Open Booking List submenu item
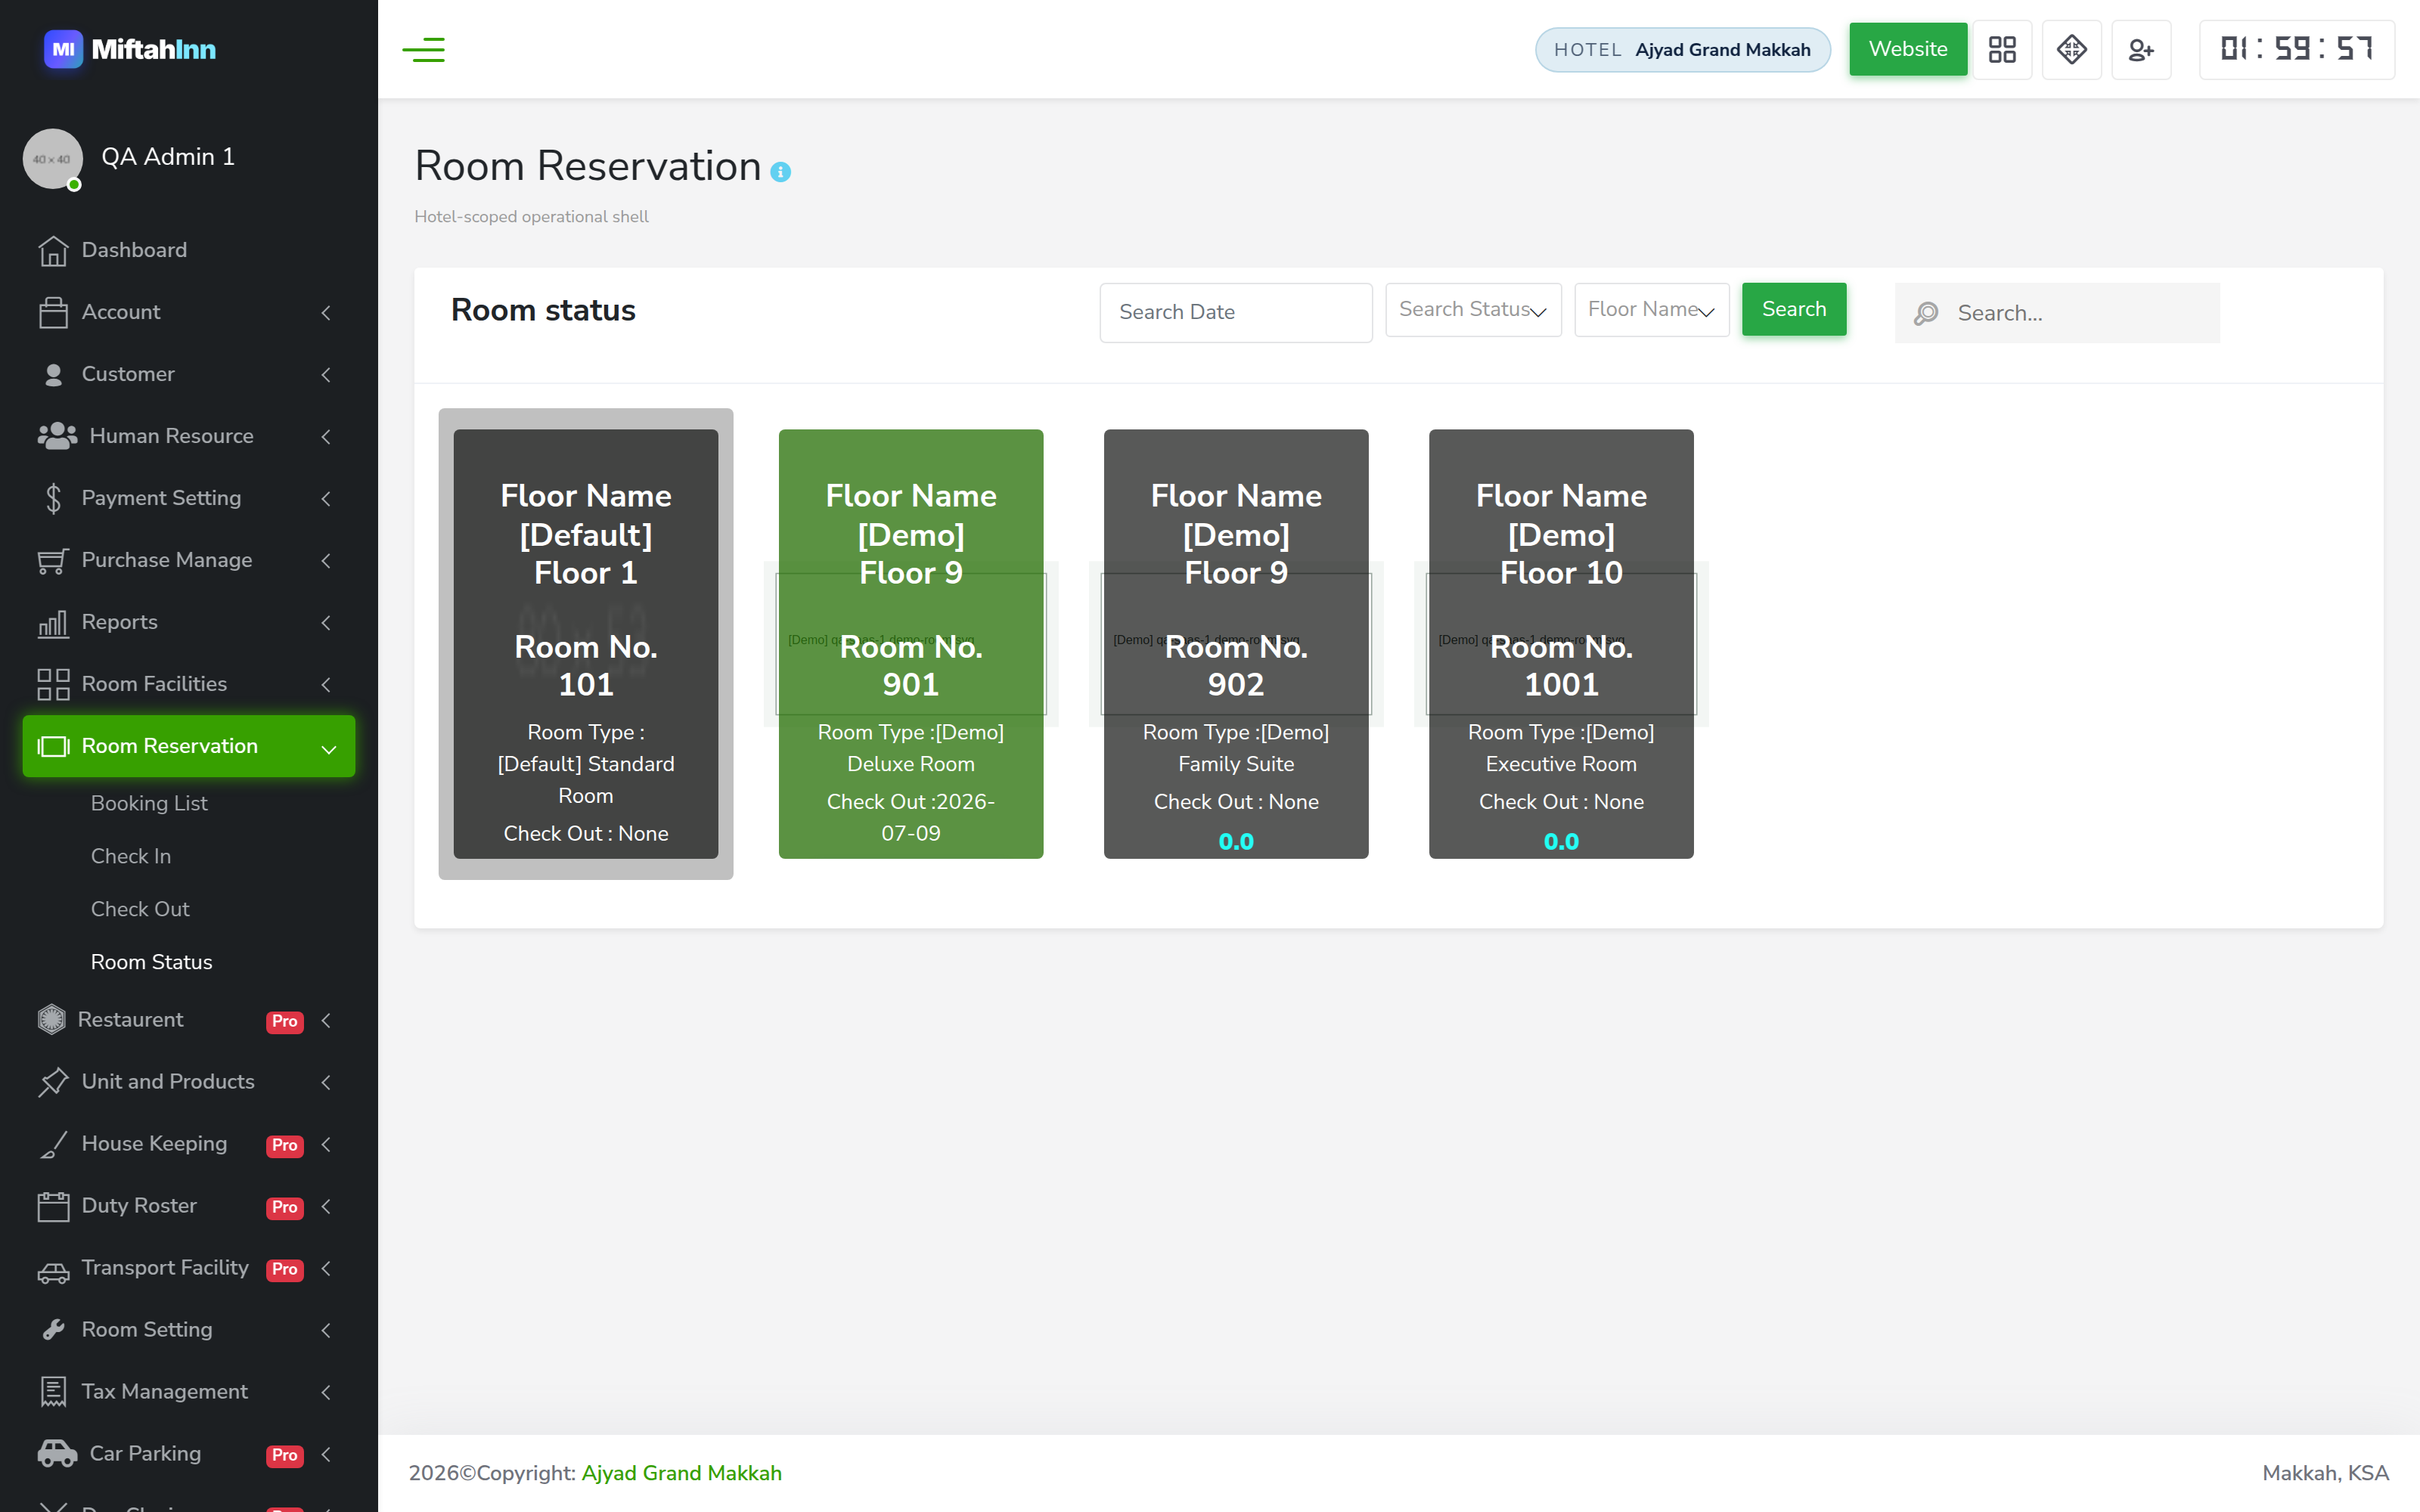 click(x=149, y=803)
